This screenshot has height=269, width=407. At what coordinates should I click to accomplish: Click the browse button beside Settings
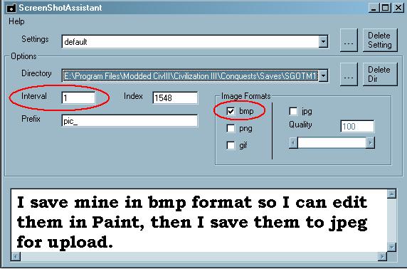[349, 41]
